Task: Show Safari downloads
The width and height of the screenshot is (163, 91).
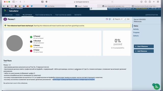Action: click(x=141, y=2)
